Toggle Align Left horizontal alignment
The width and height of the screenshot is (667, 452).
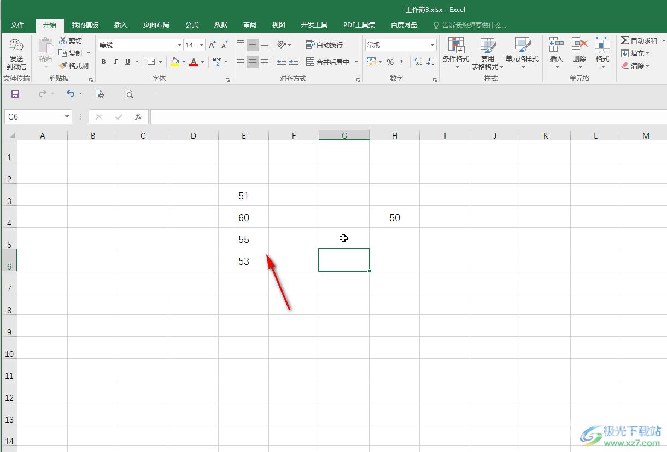click(x=241, y=62)
